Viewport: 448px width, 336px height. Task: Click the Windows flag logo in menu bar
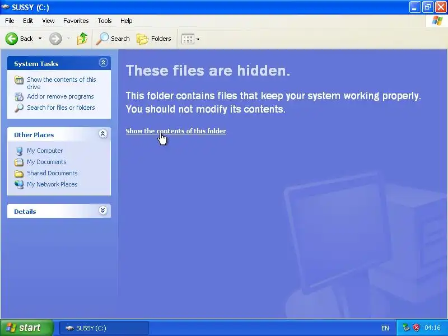[437, 21]
